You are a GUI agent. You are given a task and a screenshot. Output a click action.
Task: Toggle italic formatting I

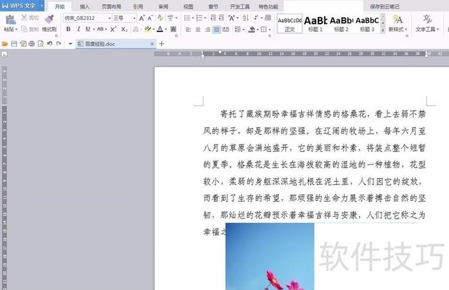point(78,29)
